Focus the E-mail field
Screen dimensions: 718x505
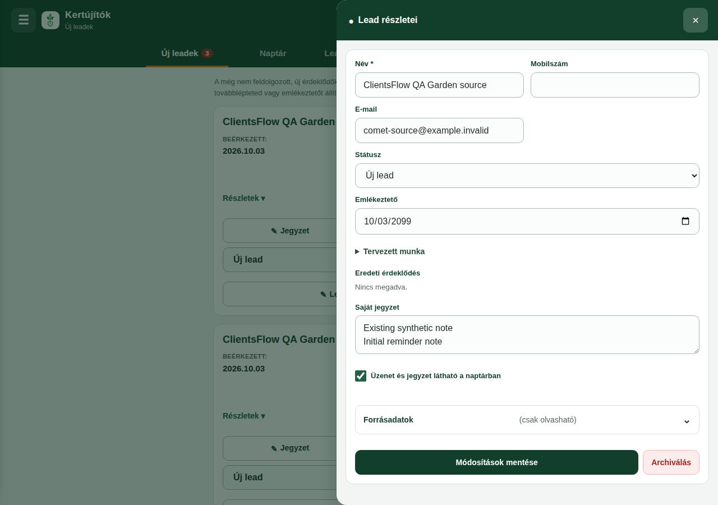click(x=439, y=131)
